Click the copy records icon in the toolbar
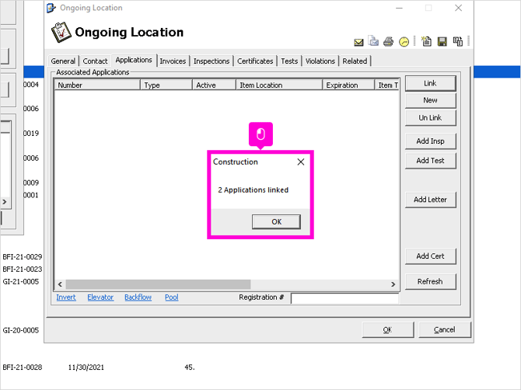This screenshot has height=390, width=521. coord(457,41)
